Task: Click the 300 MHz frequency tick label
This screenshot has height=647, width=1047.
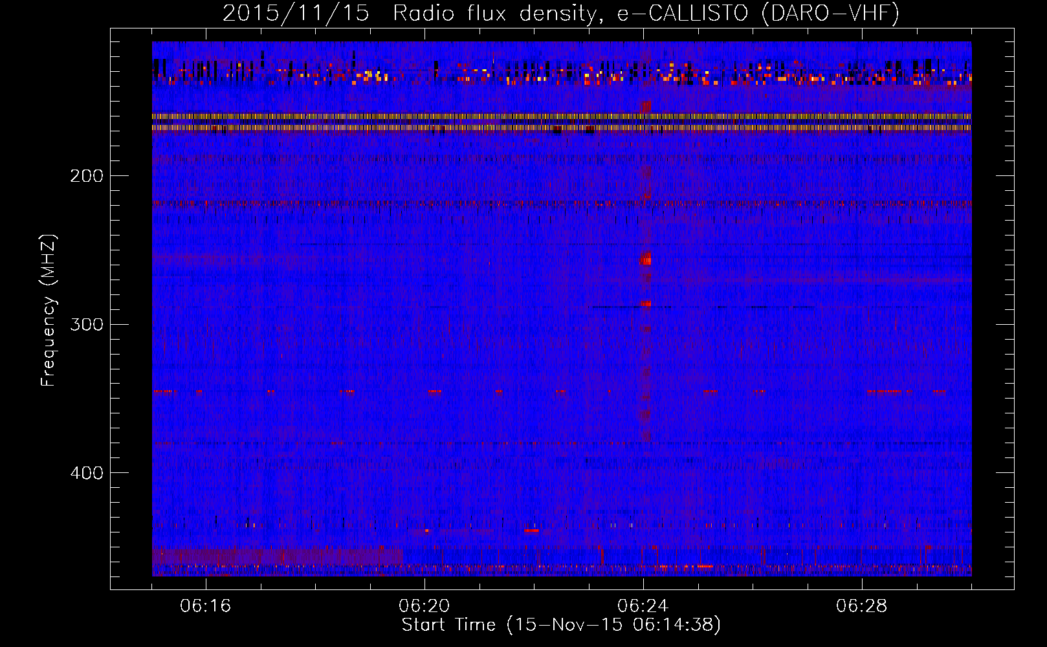Action: [87, 324]
